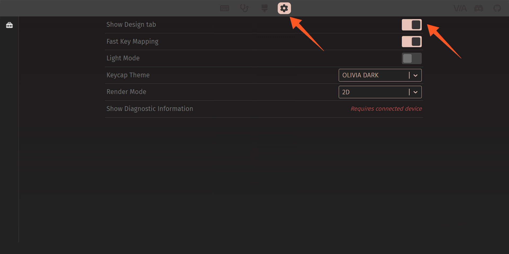The height and width of the screenshot is (254, 509).
Task: Open the Discord link icon
Action: pyautogui.click(x=479, y=8)
